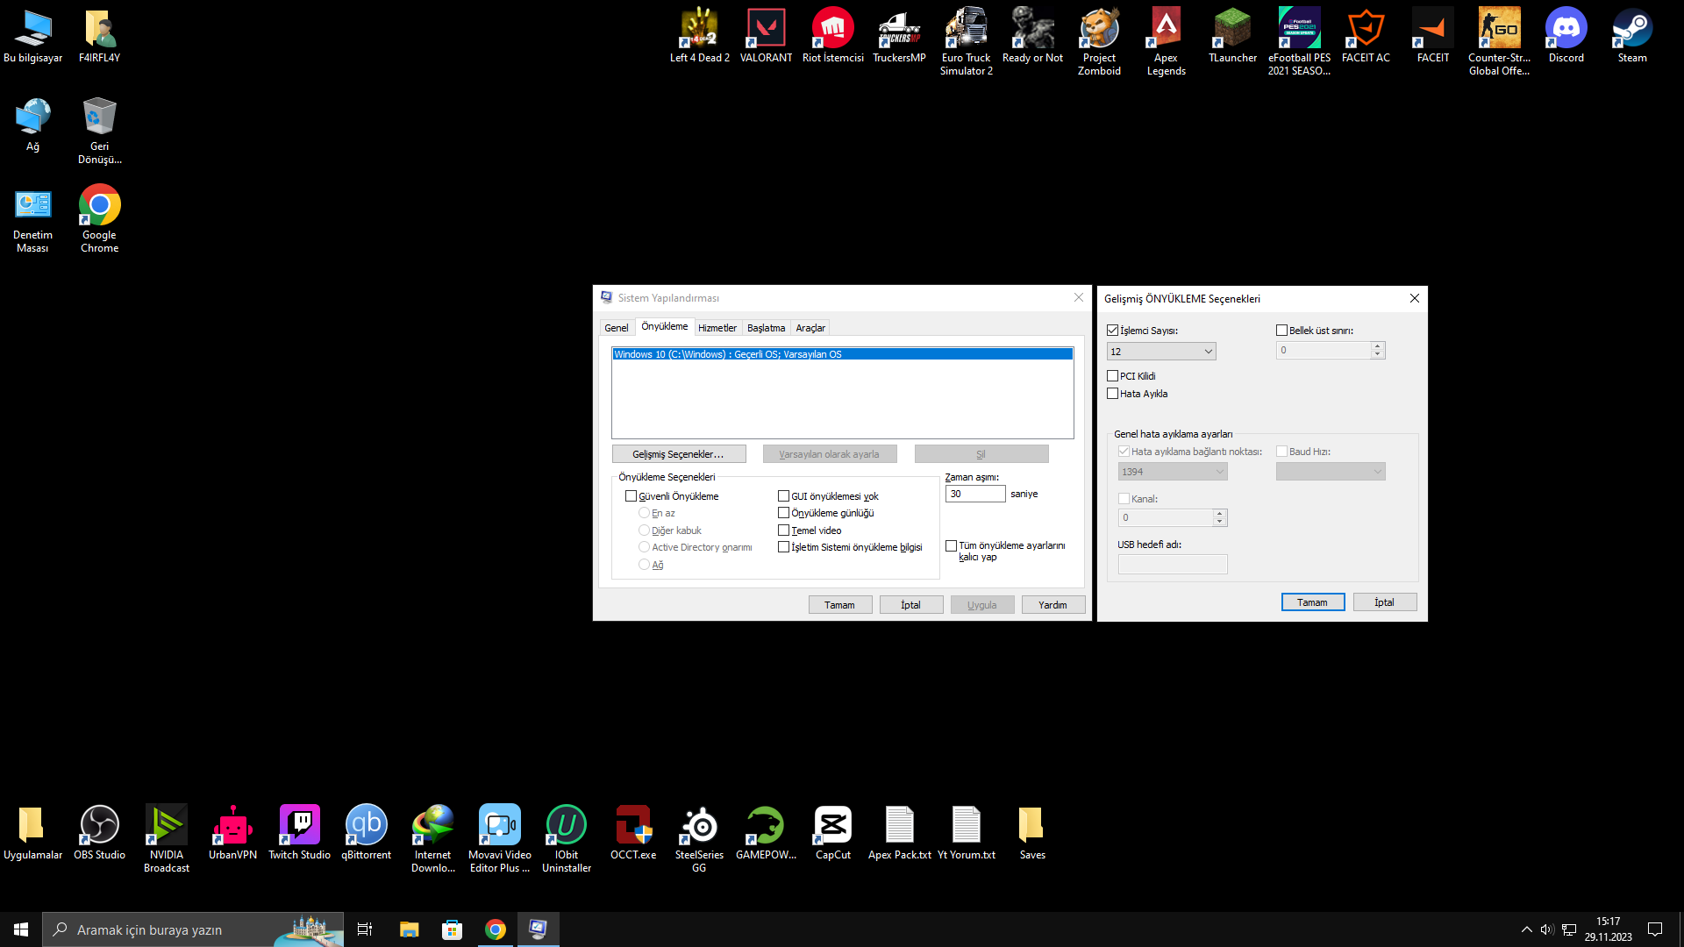Switch to the Araçlar tab
Viewport: 1684px width, 947px height.
(810, 328)
